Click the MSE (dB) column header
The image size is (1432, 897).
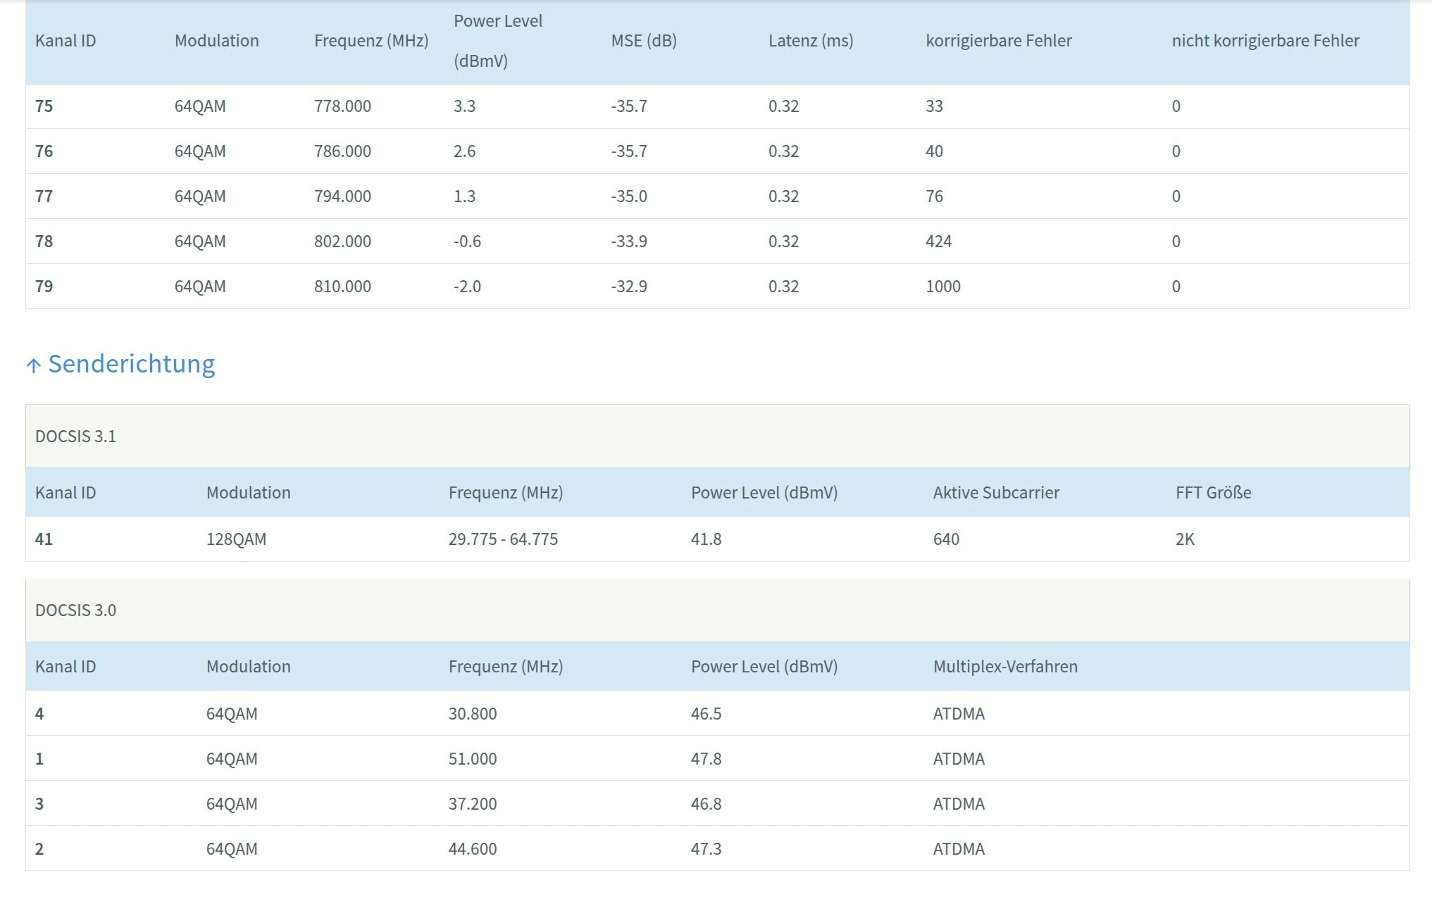[643, 41]
